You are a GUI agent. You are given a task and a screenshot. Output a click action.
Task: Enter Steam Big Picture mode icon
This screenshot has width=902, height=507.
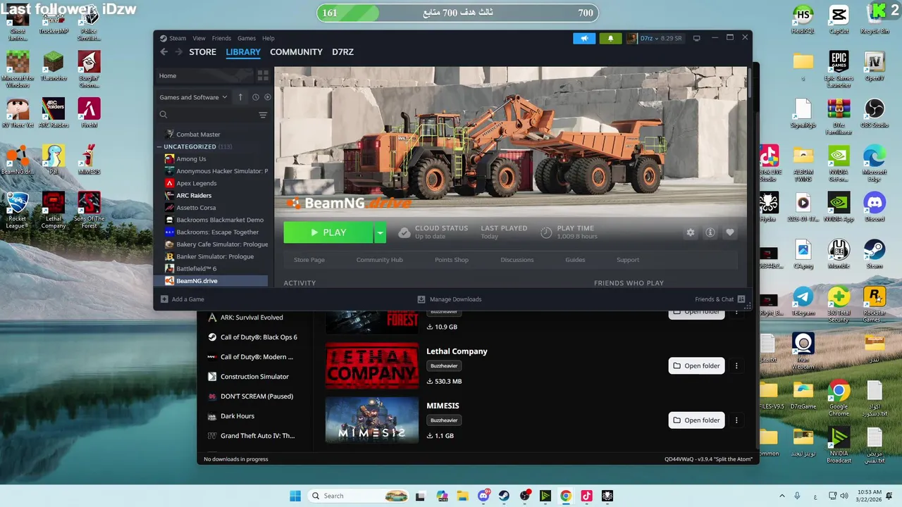697,38
